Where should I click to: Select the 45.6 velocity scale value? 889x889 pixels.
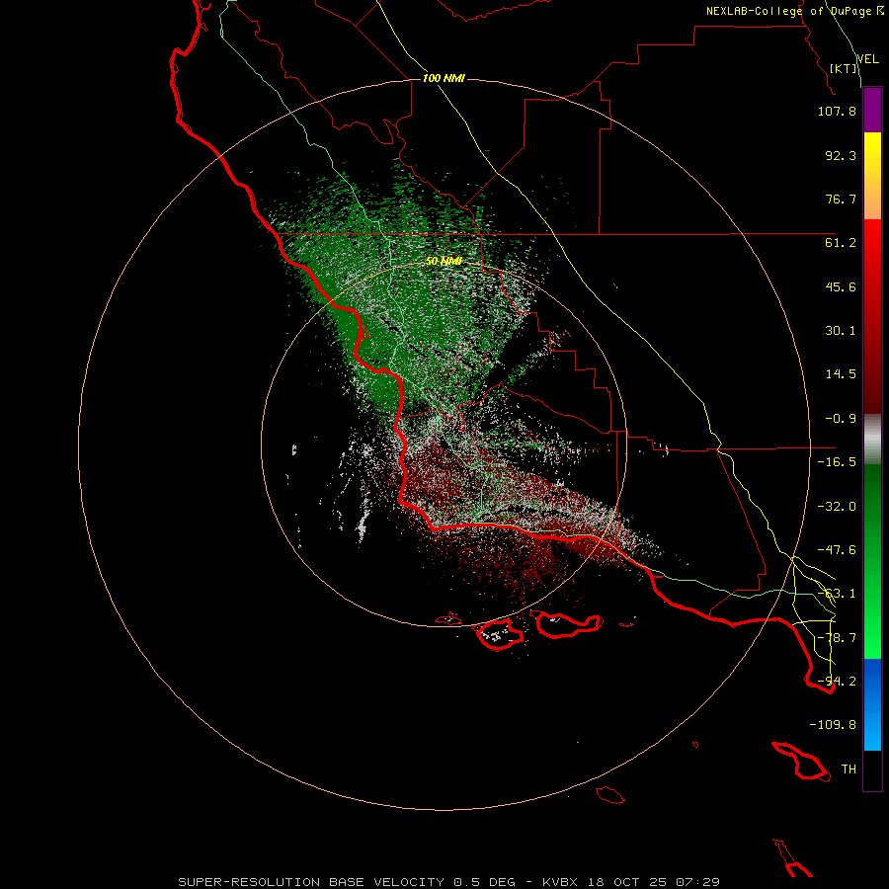tap(841, 286)
